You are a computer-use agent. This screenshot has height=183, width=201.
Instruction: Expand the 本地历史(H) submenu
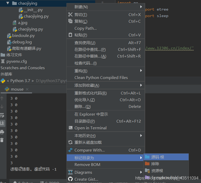[x=106, y=136]
